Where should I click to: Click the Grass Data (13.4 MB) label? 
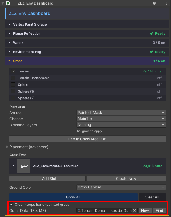pos(28,211)
